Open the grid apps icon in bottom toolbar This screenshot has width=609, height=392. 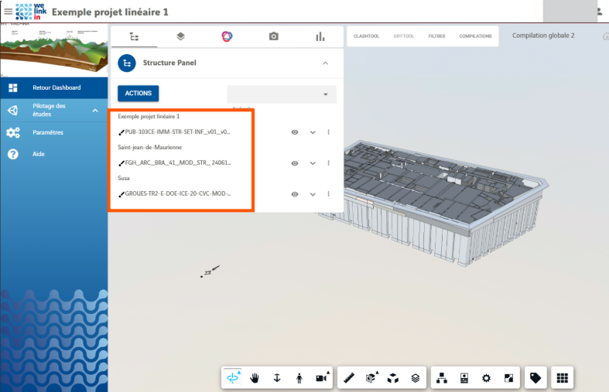pos(563,378)
